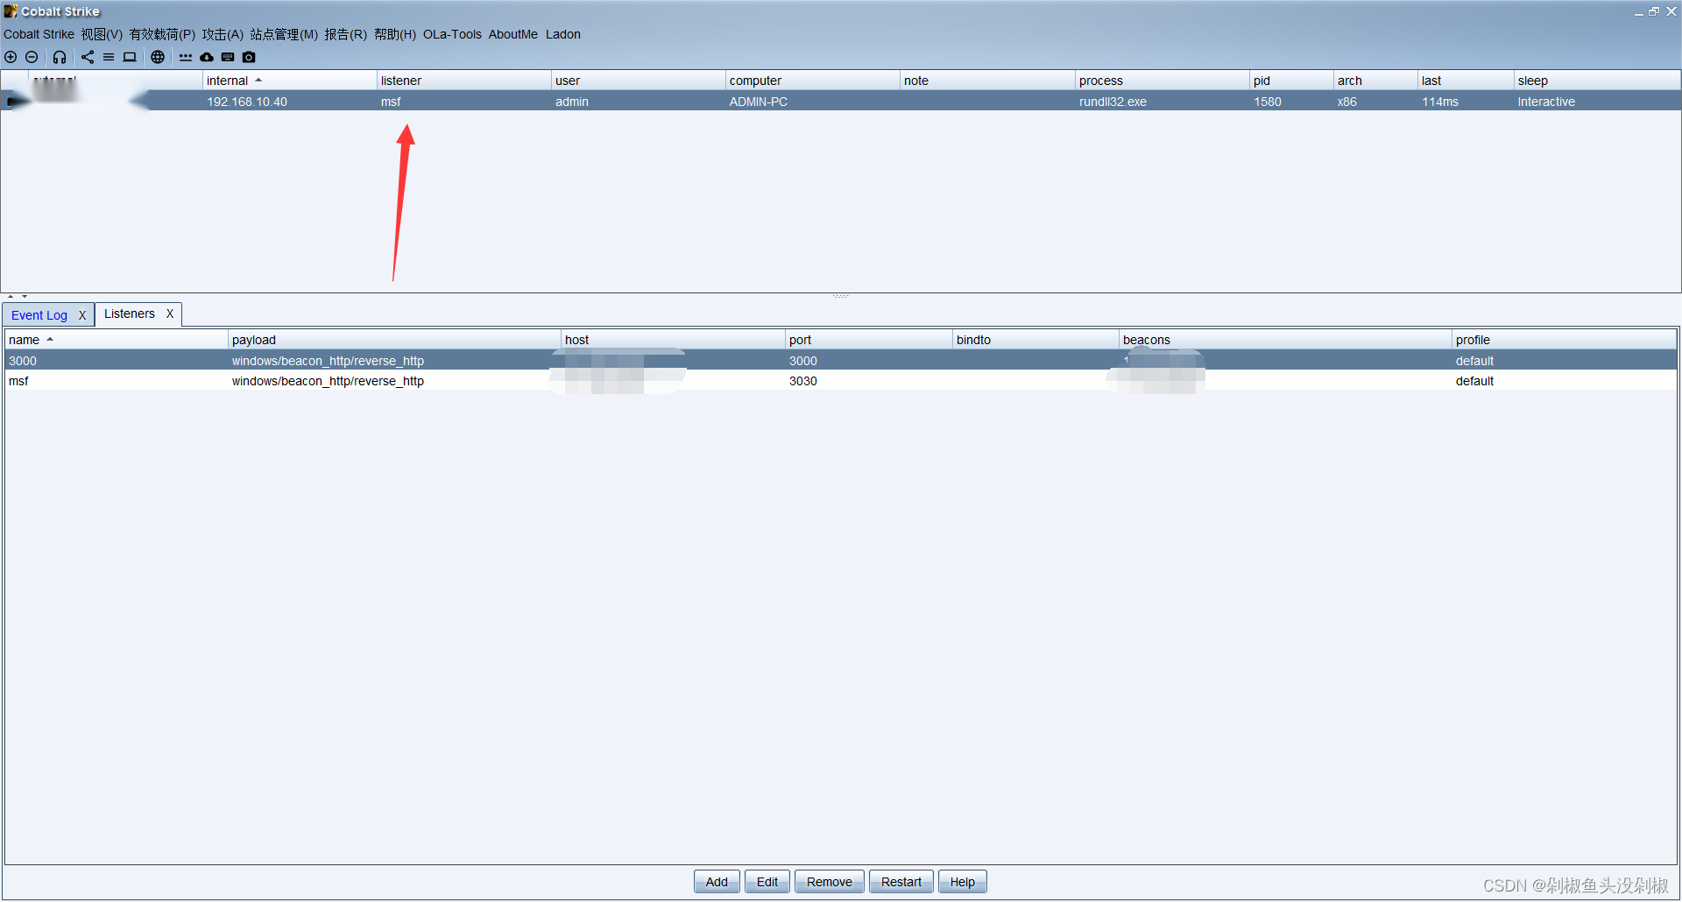
Task: Click the split-pane collapse arrows above Event Log
Action: point(18,297)
